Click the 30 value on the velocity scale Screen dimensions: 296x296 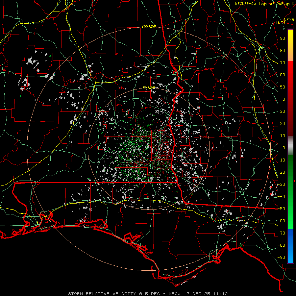click(x=283, y=111)
